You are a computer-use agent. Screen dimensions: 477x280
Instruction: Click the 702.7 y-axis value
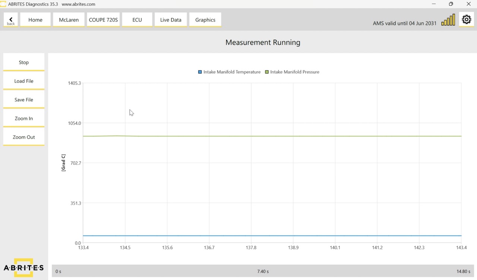coord(75,163)
